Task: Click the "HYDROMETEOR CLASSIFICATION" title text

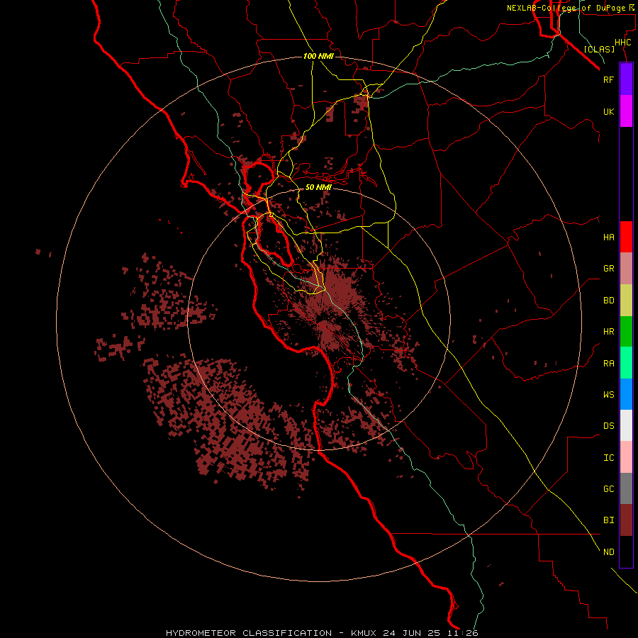Action: point(249,633)
